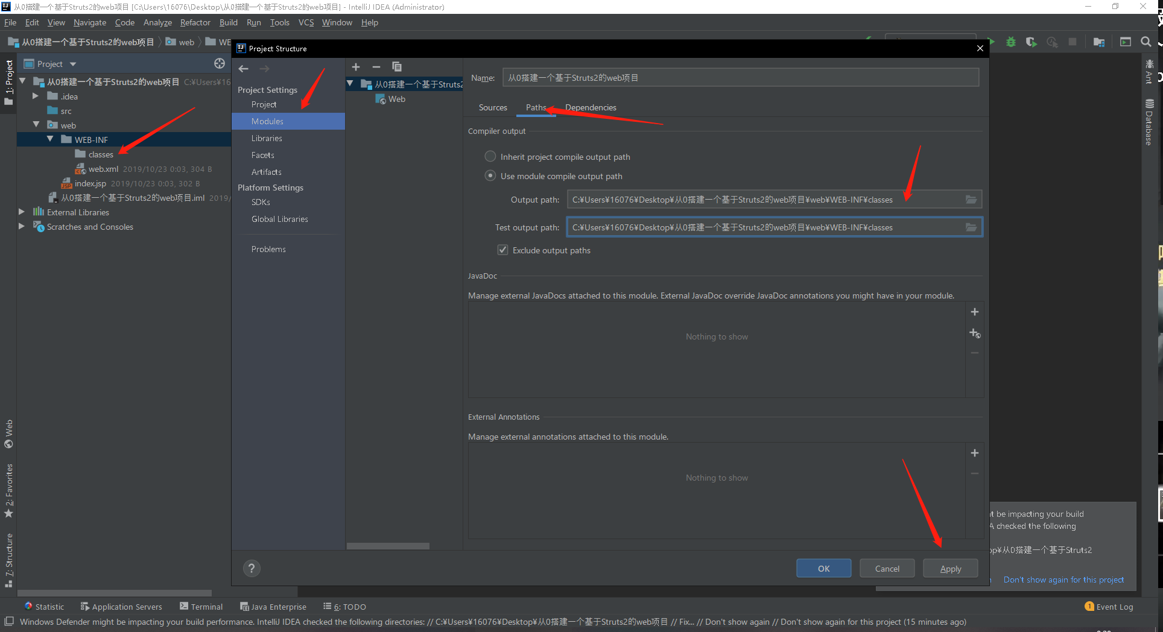Click the Locate/Scroll-from-source target icon

(220, 63)
